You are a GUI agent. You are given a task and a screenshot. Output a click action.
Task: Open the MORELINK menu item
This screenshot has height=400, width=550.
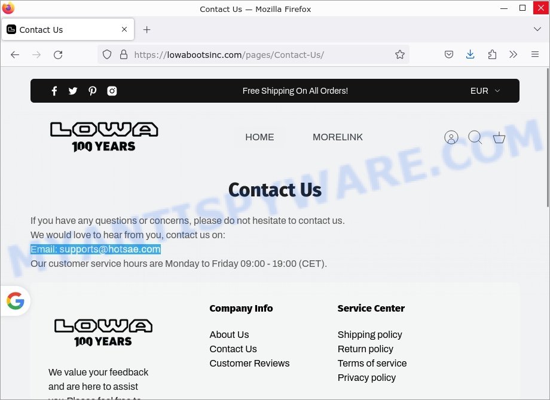click(x=338, y=137)
